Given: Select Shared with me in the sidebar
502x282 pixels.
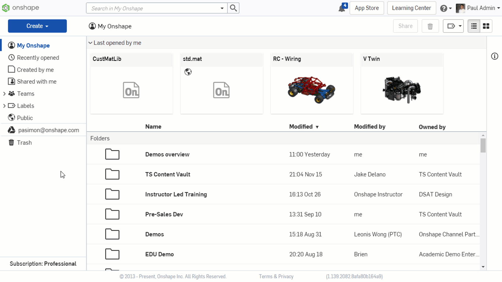Looking at the screenshot, I should pos(36,81).
